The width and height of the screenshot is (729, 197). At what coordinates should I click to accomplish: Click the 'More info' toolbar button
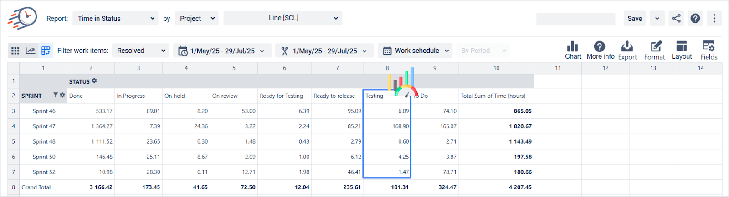600,50
